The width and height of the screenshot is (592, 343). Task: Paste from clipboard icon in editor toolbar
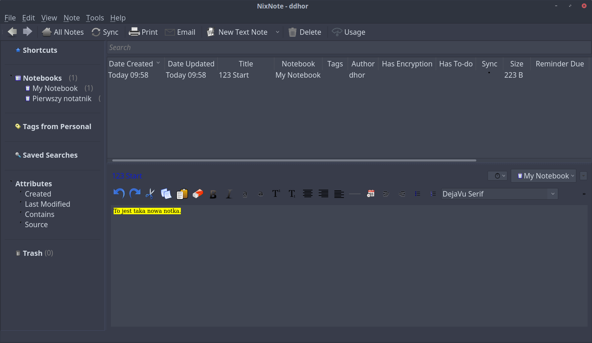[x=182, y=194]
